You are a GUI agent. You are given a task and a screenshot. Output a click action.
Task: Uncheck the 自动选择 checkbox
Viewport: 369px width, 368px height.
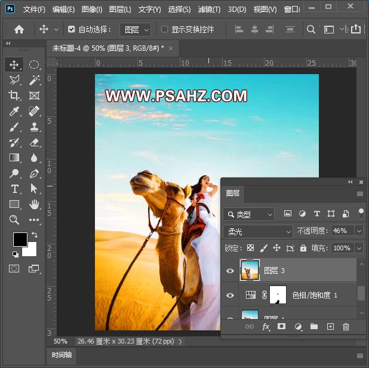[x=71, y=29]
